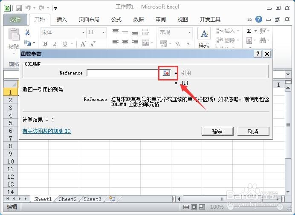Image resolution: width=295 pixels, height=215 pixels.
Task: Click the Insert Worksheet tab icon
Action: click(x=112, y=199)
